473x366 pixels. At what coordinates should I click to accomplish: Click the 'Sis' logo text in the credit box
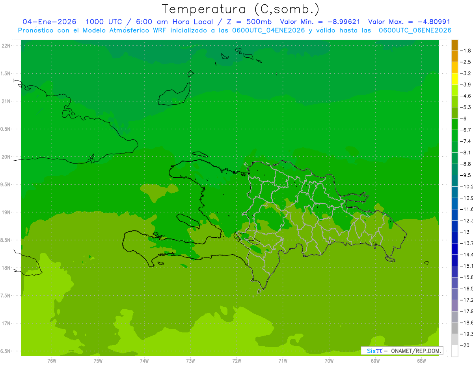(x=371, y=351)
